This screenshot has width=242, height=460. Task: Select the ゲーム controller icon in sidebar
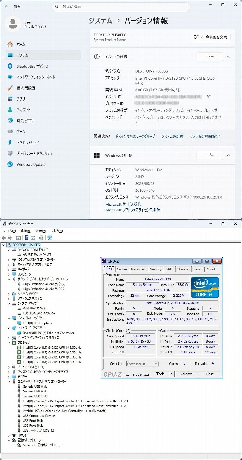click(10, 131)
